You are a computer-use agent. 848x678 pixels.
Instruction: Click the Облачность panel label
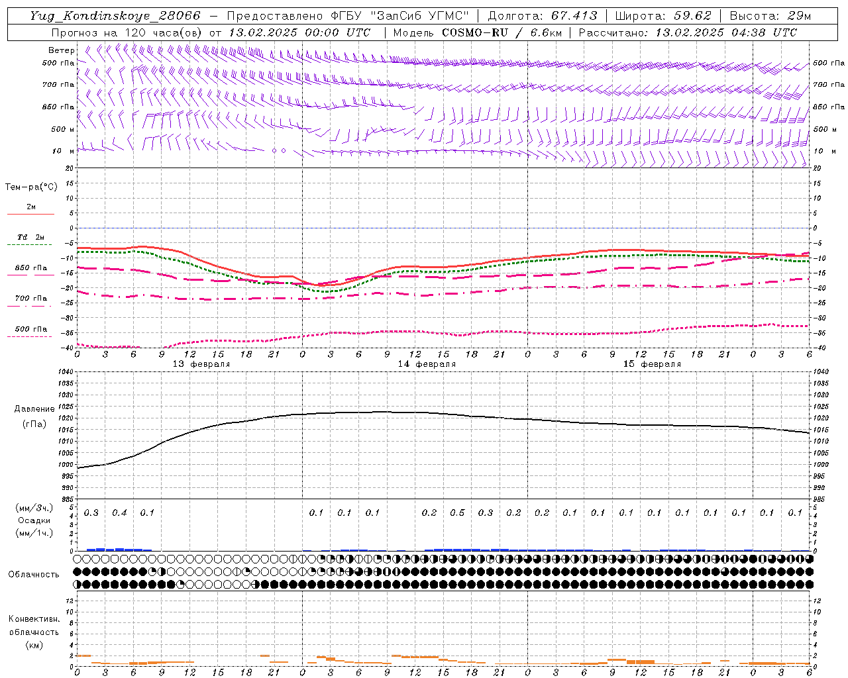pos(34,575)
